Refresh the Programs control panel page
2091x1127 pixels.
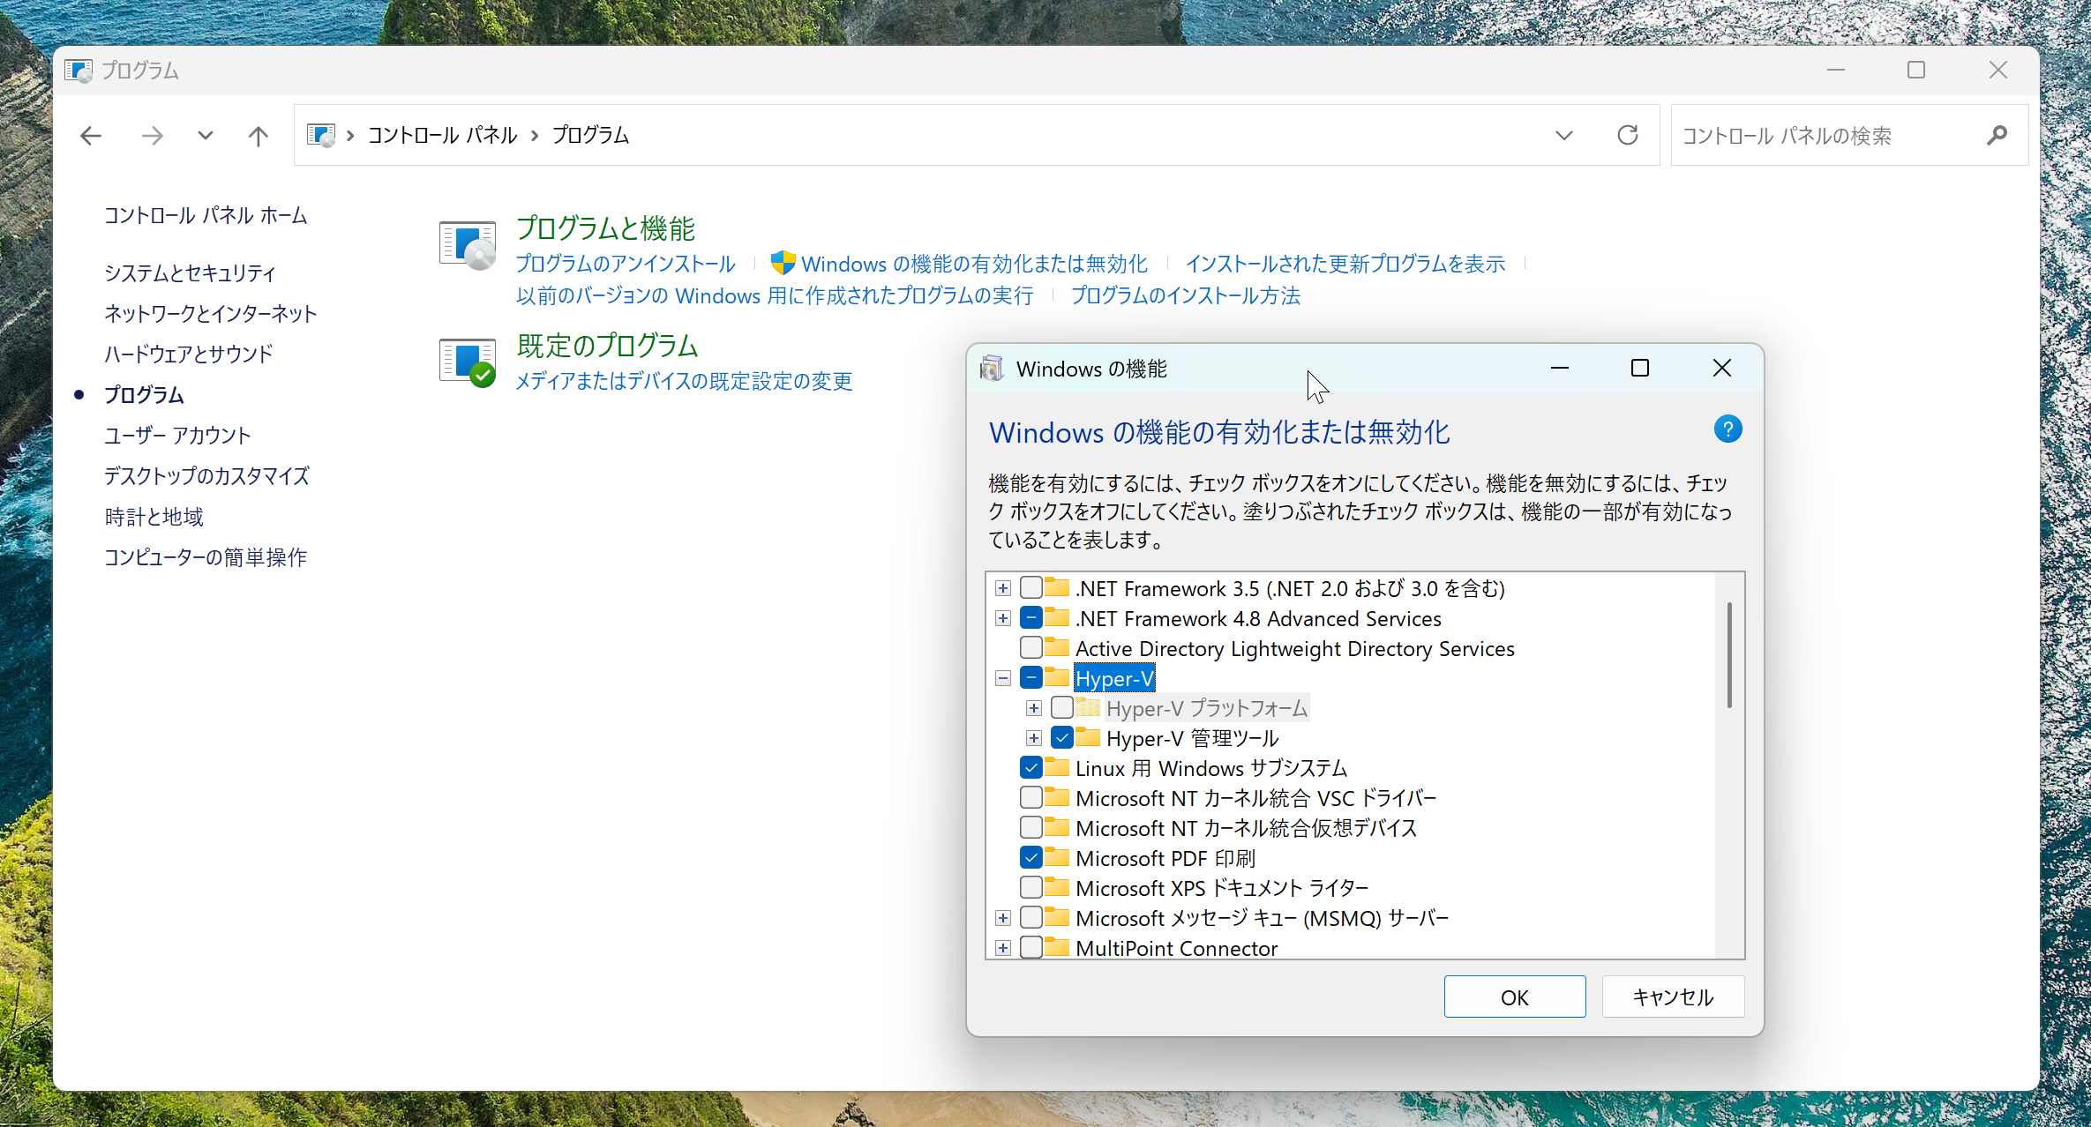pyautogui.click(x=1628, y=135)
